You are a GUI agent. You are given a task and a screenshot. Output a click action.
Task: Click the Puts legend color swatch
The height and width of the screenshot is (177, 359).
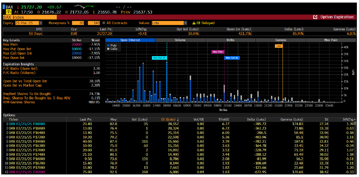coord(108,46)
